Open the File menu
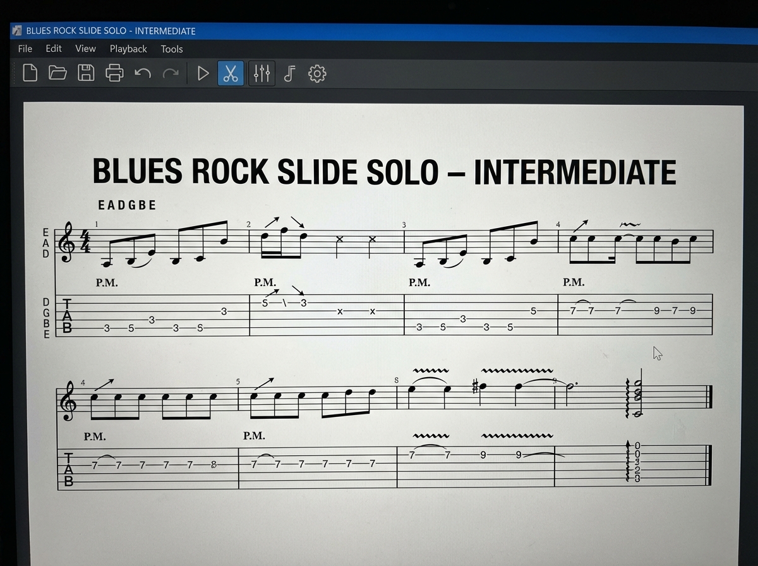The image size is (758, 566). (x=25, y=49)
